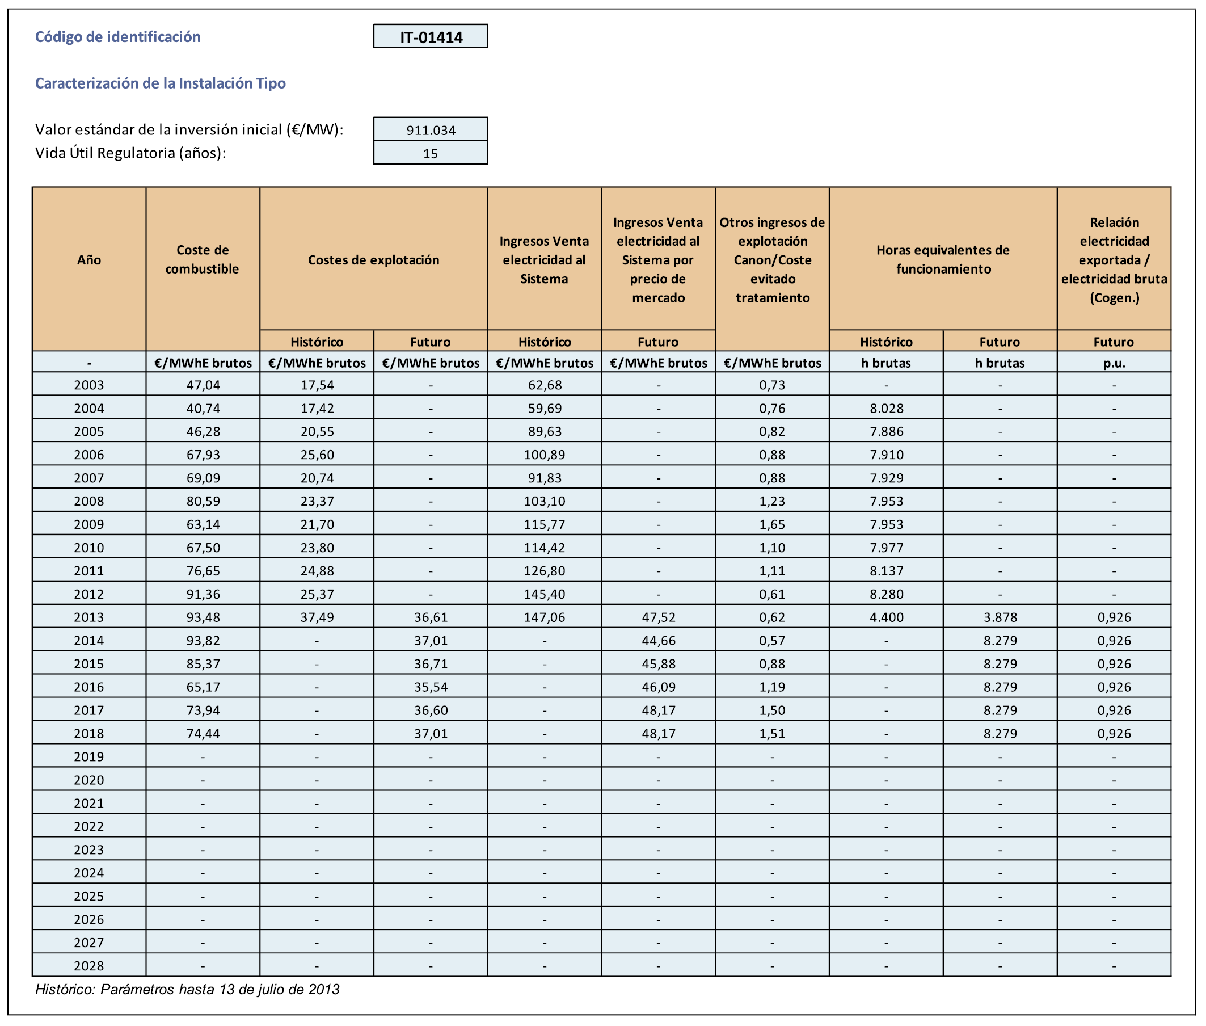Image resolution: width=1206 pixels, height=1026 pixels.
Task: Select fuel cost 67,93 in 2006
Action: 203,455
